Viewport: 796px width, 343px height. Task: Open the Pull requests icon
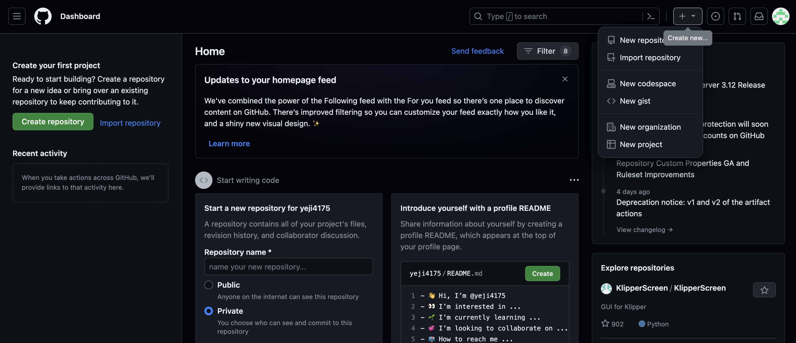coord(737,16)
